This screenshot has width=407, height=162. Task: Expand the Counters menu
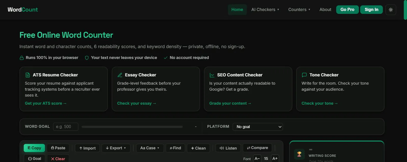(299, 10)
